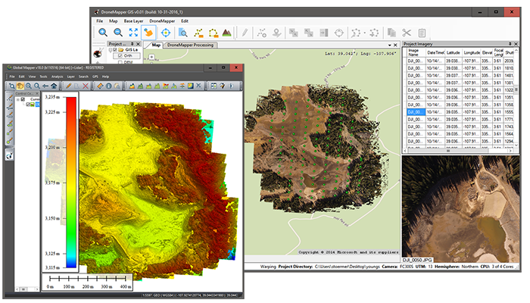Screen dimensions: 530x303
Task: Sort by the Latitude column header
Action: pos(454,52)
